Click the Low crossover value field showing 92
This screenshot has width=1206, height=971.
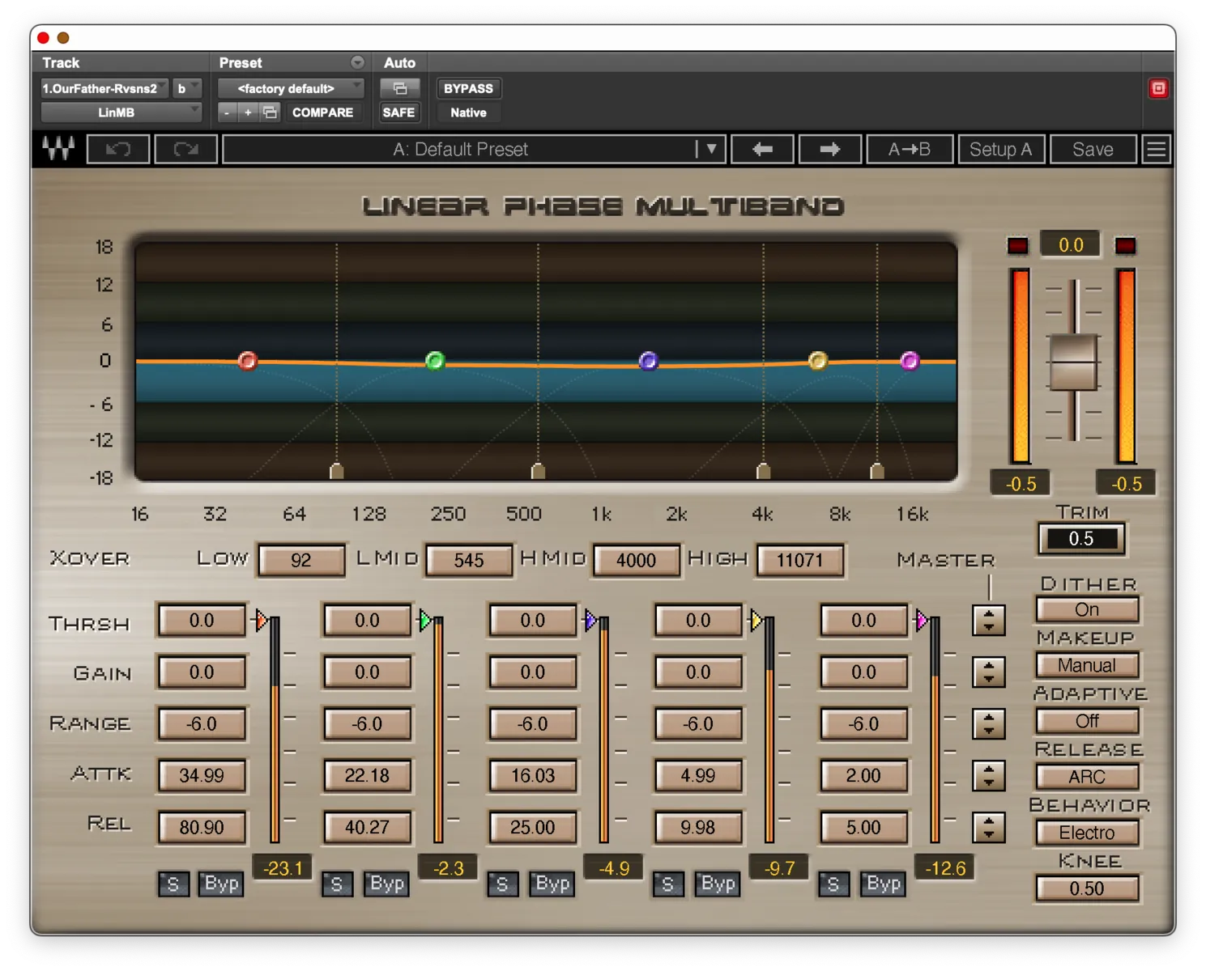click(300, 560)
